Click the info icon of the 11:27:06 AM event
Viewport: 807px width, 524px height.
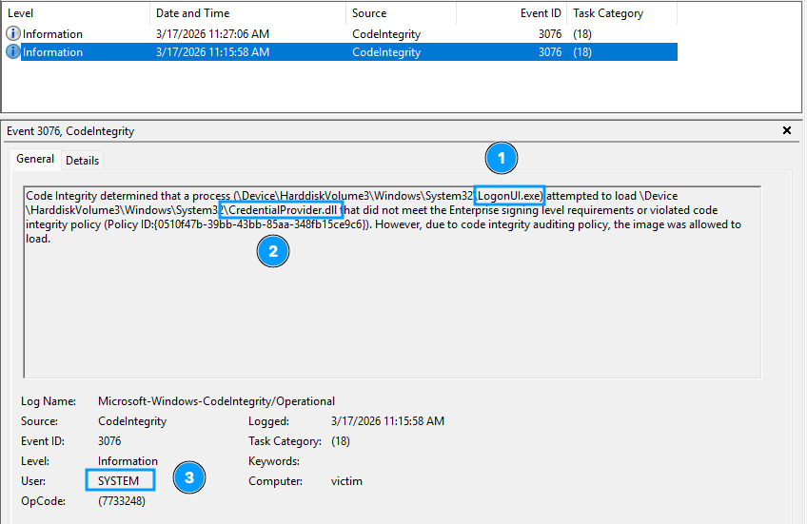click(13, 34)
